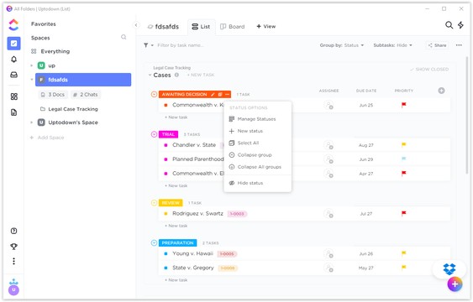473x302 pixels.
Task: Choose Manage Statuses from the menu
Action: click(x=256, y=119)
